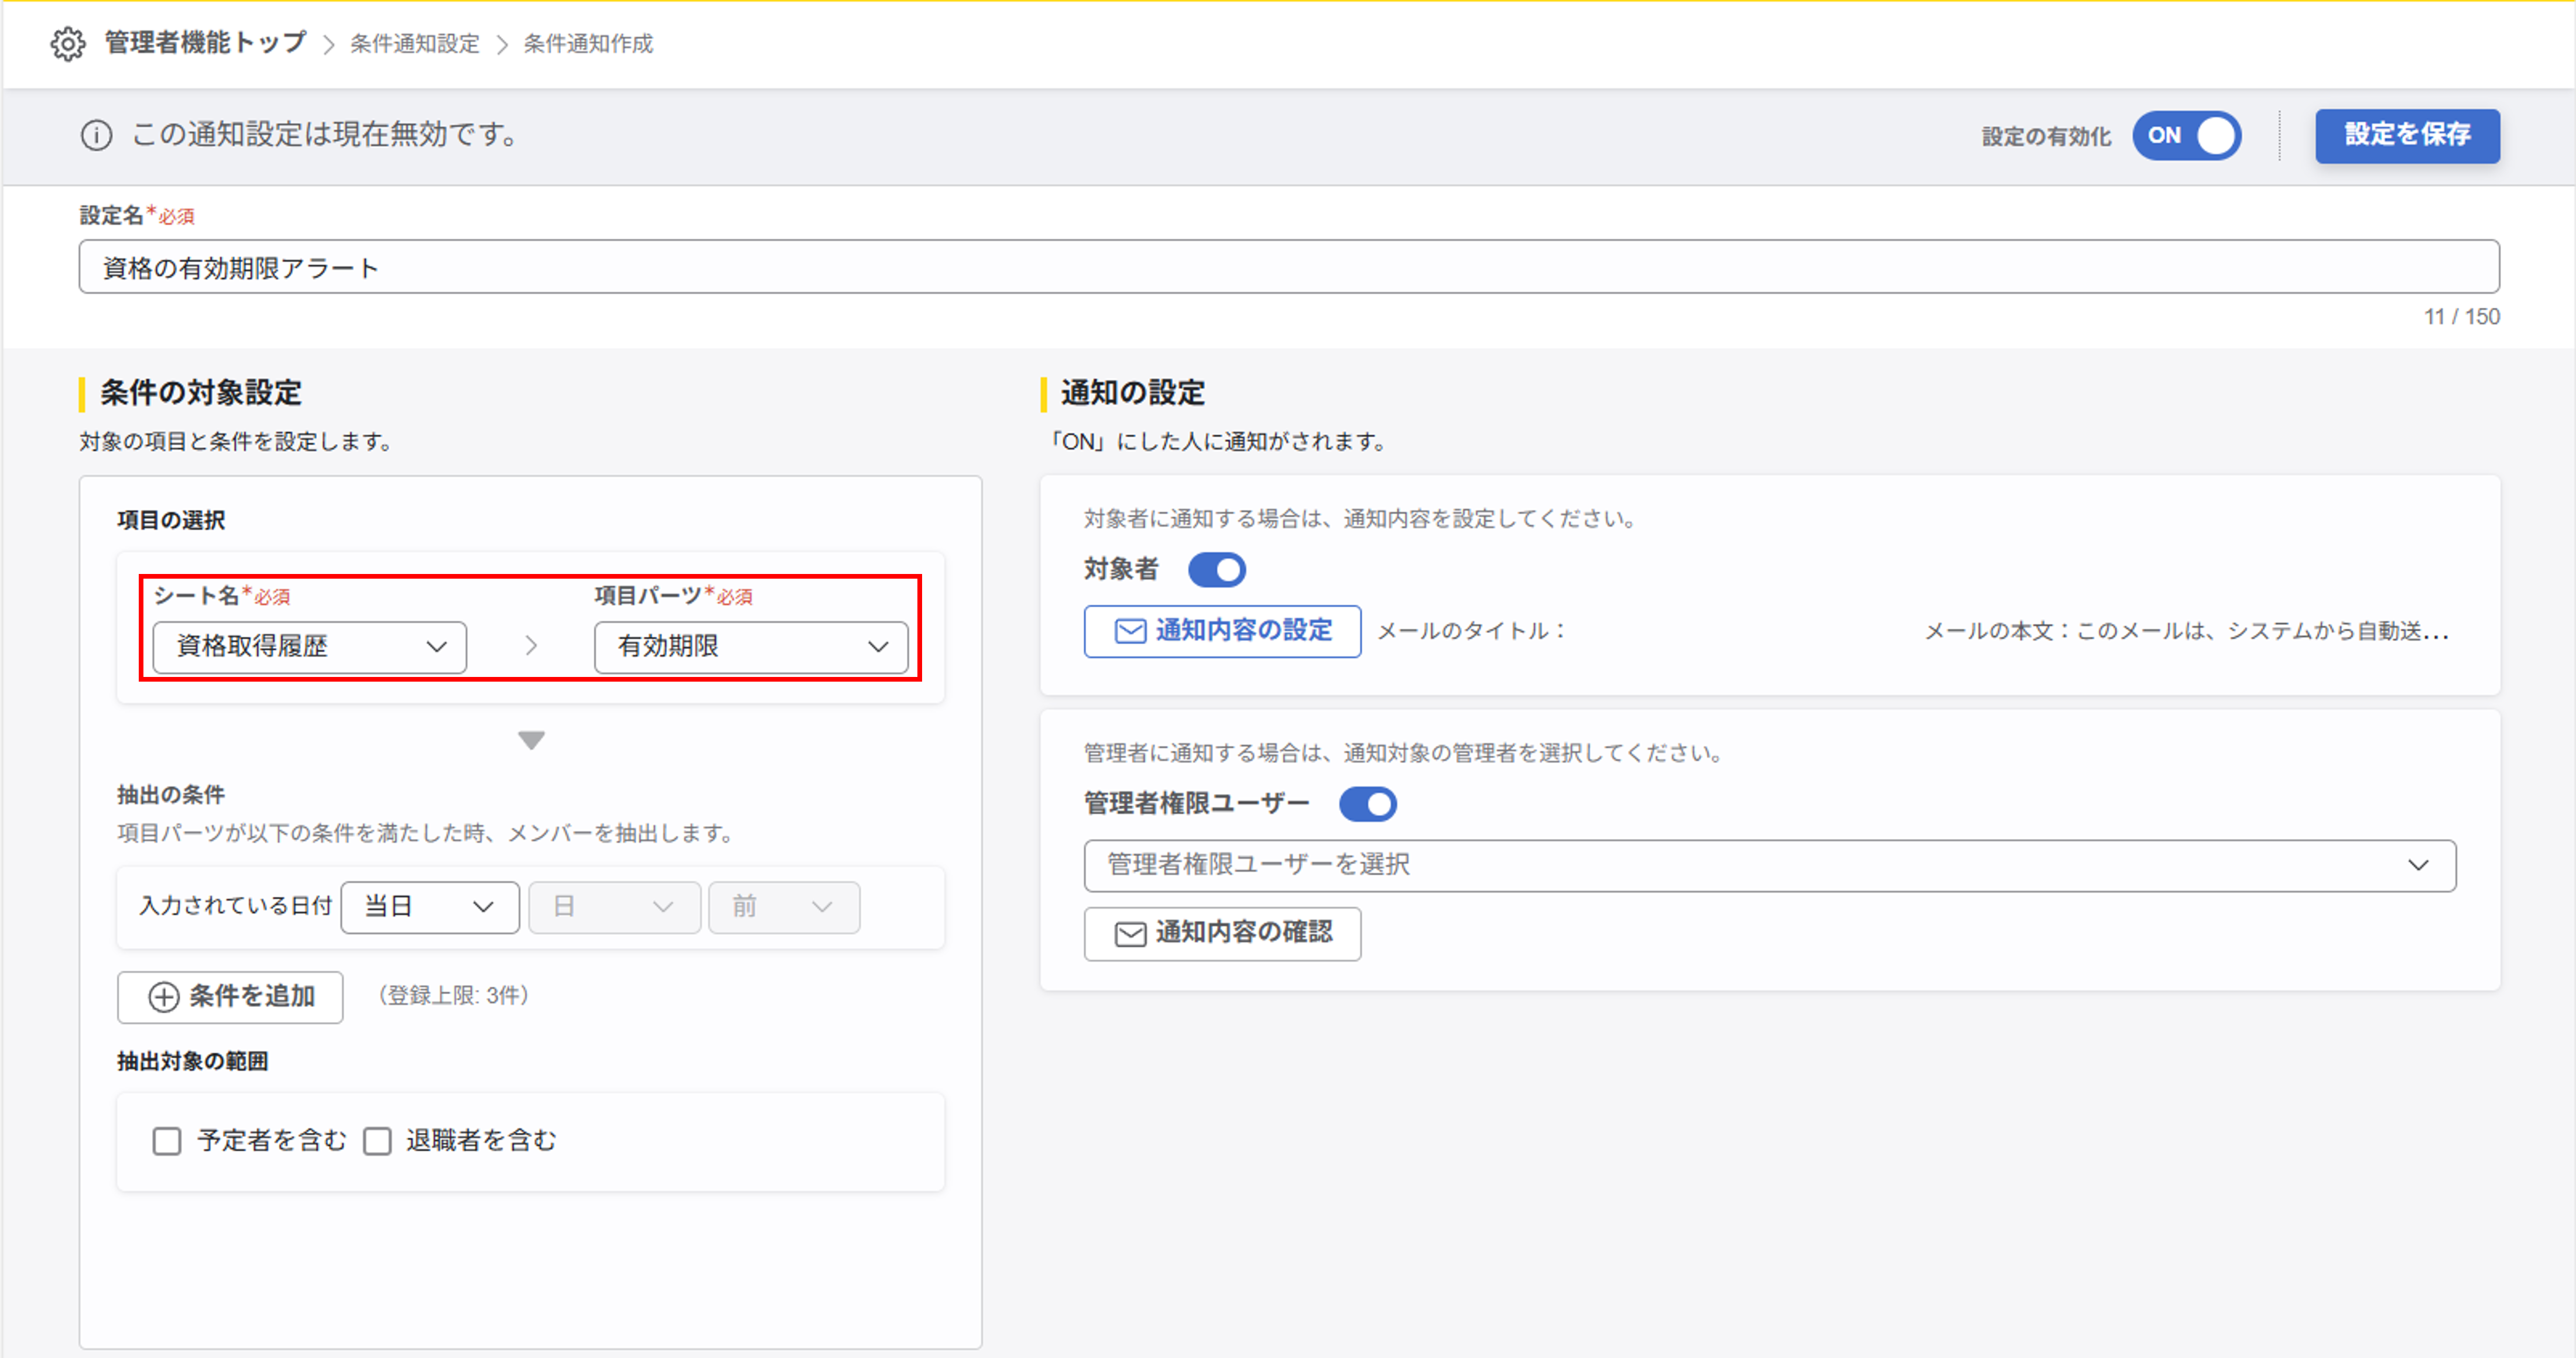
Task: Collapse the section with the triangle expander
Action: (x=531, y=740)
